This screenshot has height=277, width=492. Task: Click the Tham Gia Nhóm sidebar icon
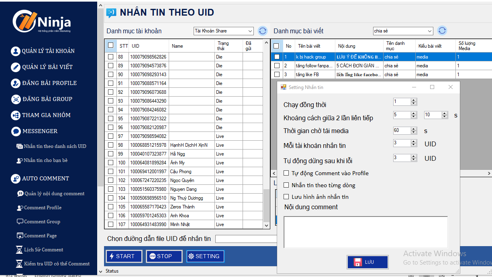[16, 115]
